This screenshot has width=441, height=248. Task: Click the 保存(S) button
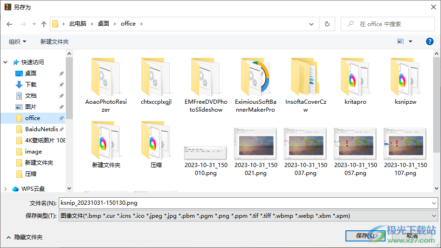(365, 236)
